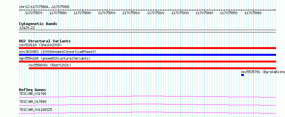
Task: Select variant label nsv519118 (Shaikh2009)
Action: tap(40, 45)
